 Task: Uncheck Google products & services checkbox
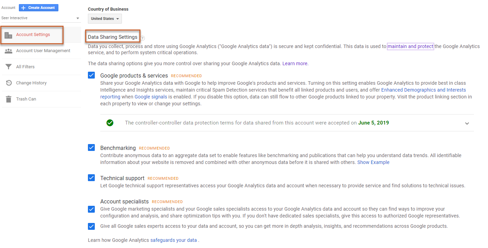pyautogui.click(x=91, y=75)
